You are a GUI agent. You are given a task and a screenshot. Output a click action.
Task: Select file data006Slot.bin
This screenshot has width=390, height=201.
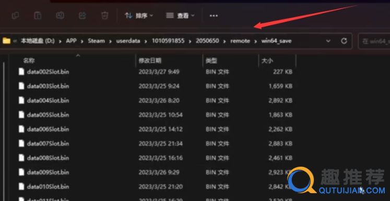click(48, 129)
